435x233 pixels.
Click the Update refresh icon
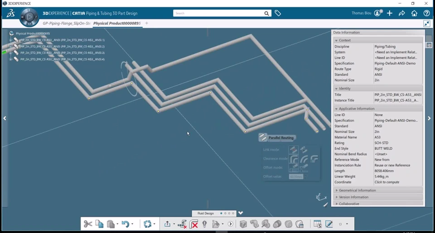pyautogui.click(x=148, y=224)
